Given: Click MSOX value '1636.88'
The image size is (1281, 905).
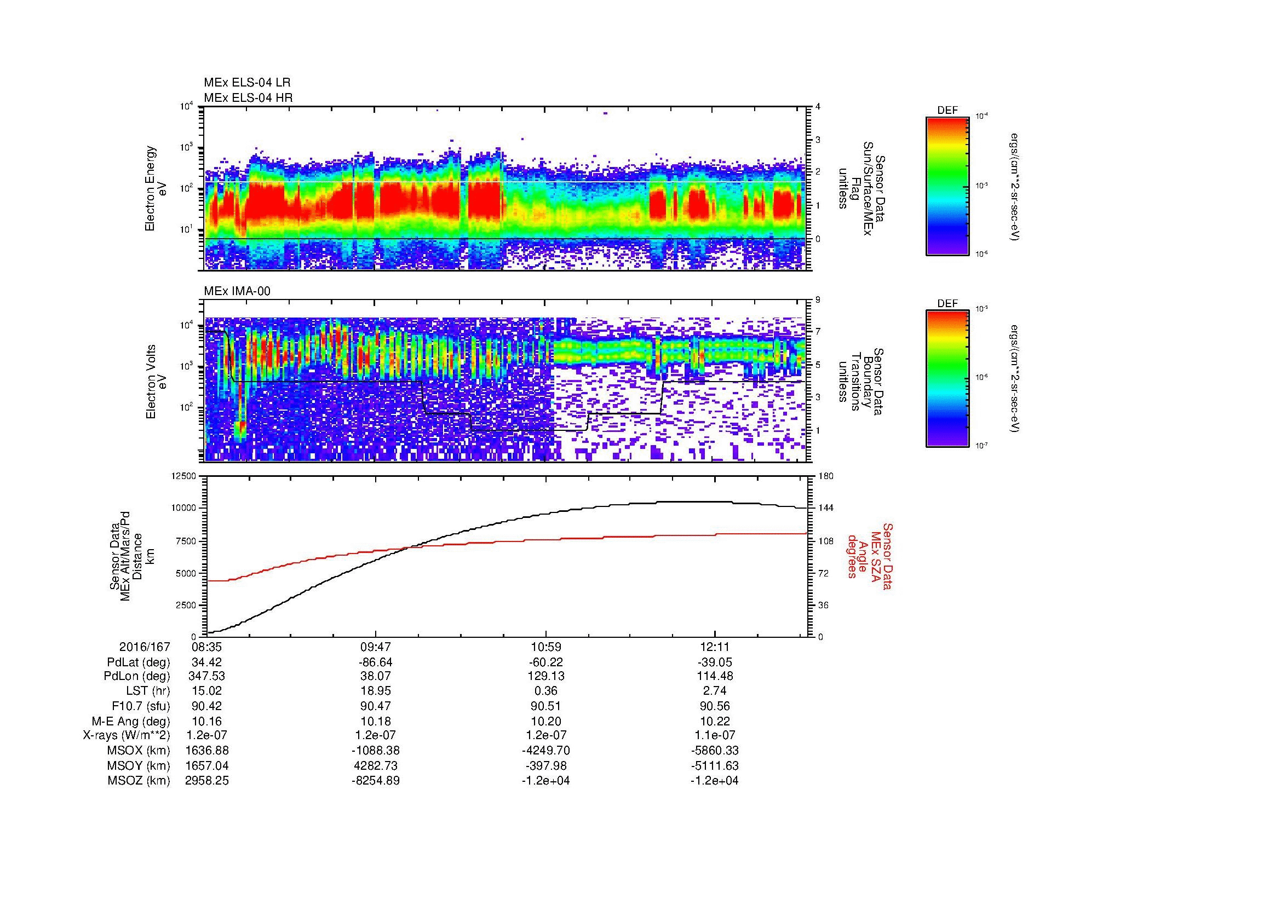Looking at the screenshot, I should [x=207, y=751].
